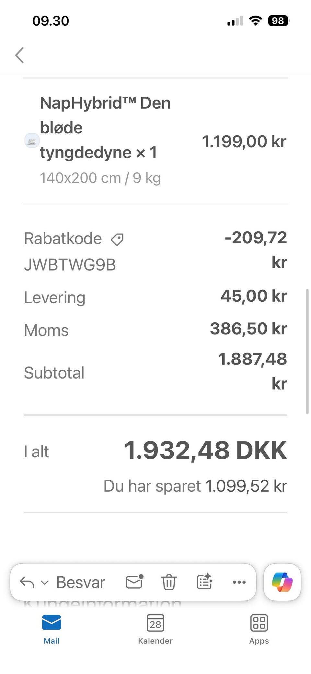Tap the NapHybrid Den bløde tyngdedyne title

[x=105, y=127]
